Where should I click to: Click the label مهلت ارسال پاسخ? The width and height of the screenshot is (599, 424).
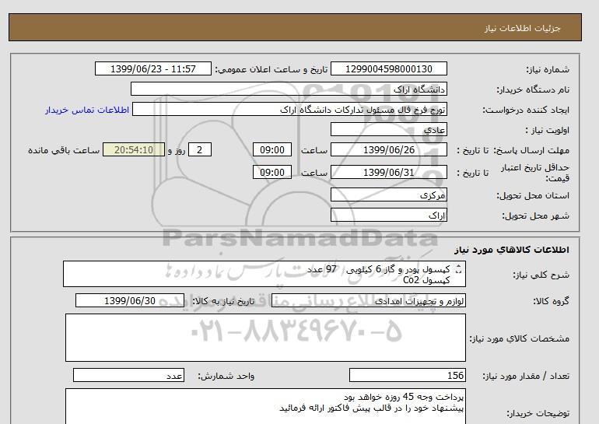click(x=531, y=150)
